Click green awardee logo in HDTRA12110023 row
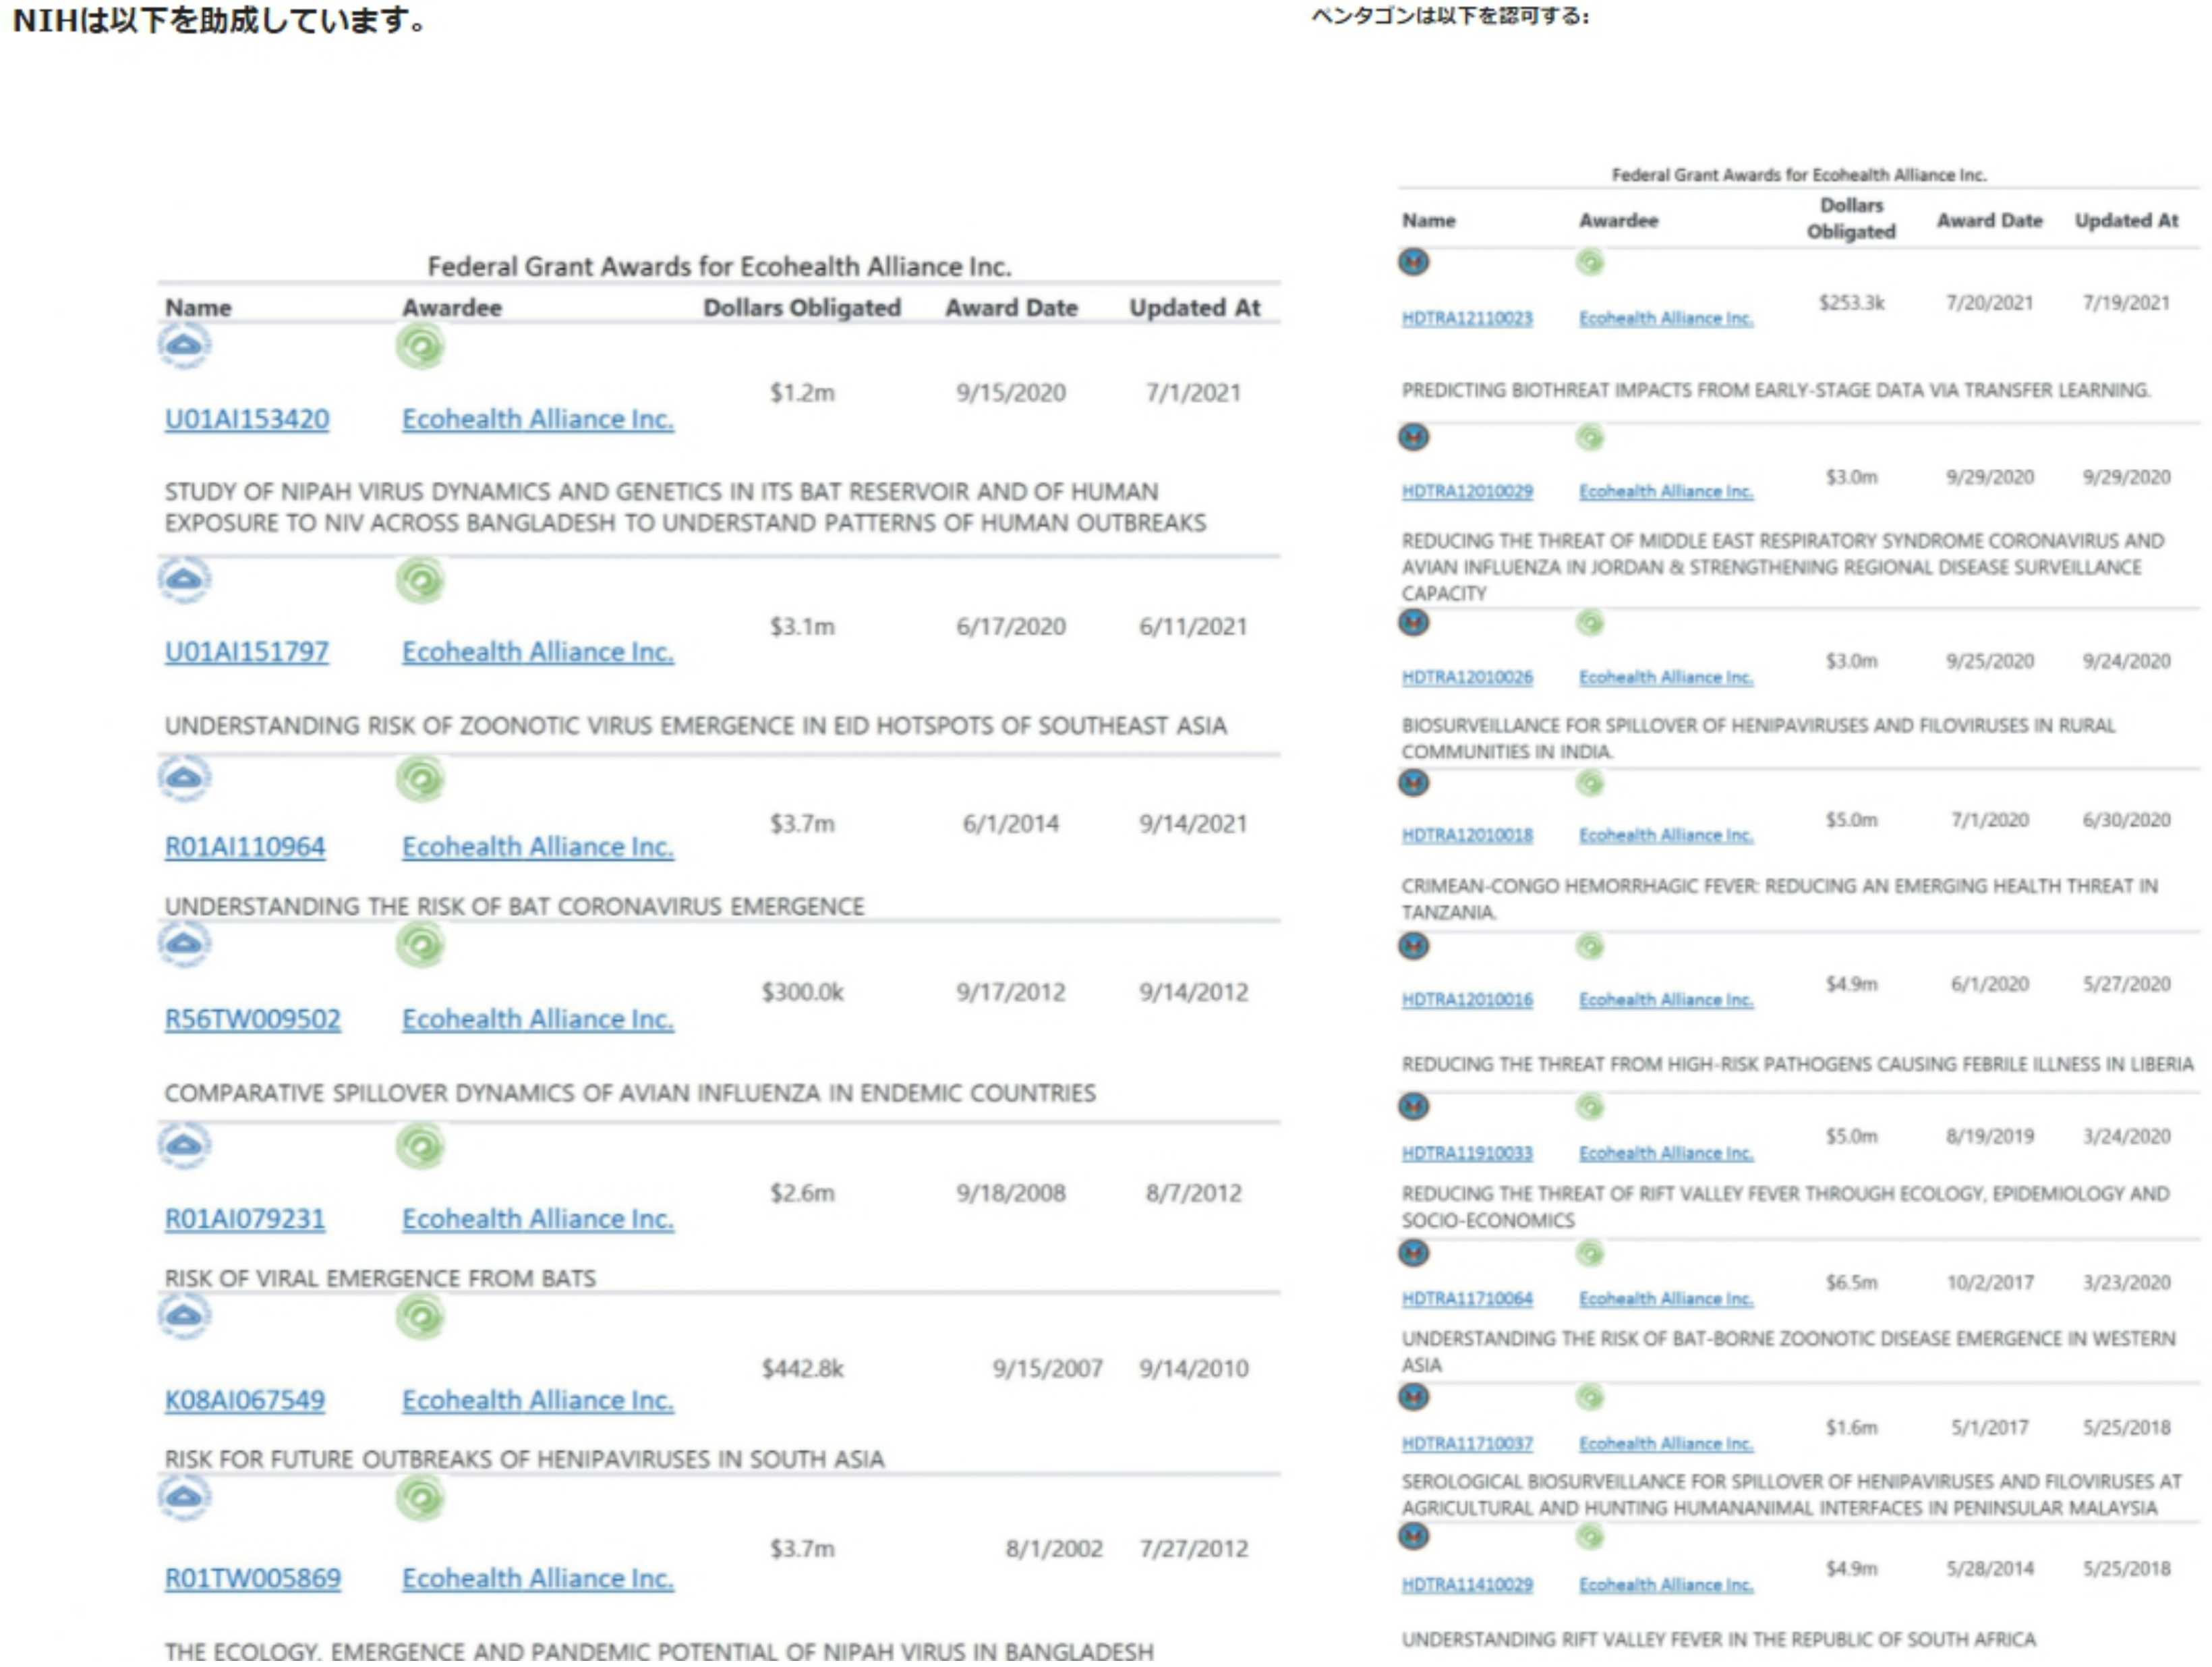 click(x=1590, y=263)
